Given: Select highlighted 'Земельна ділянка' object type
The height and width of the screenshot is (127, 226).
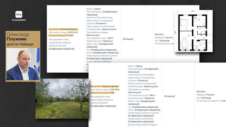Looking at the screenshot, I should click(x=104, y=86).
